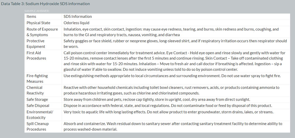Select the "SDS Information" header cell

tap(78, 17)
